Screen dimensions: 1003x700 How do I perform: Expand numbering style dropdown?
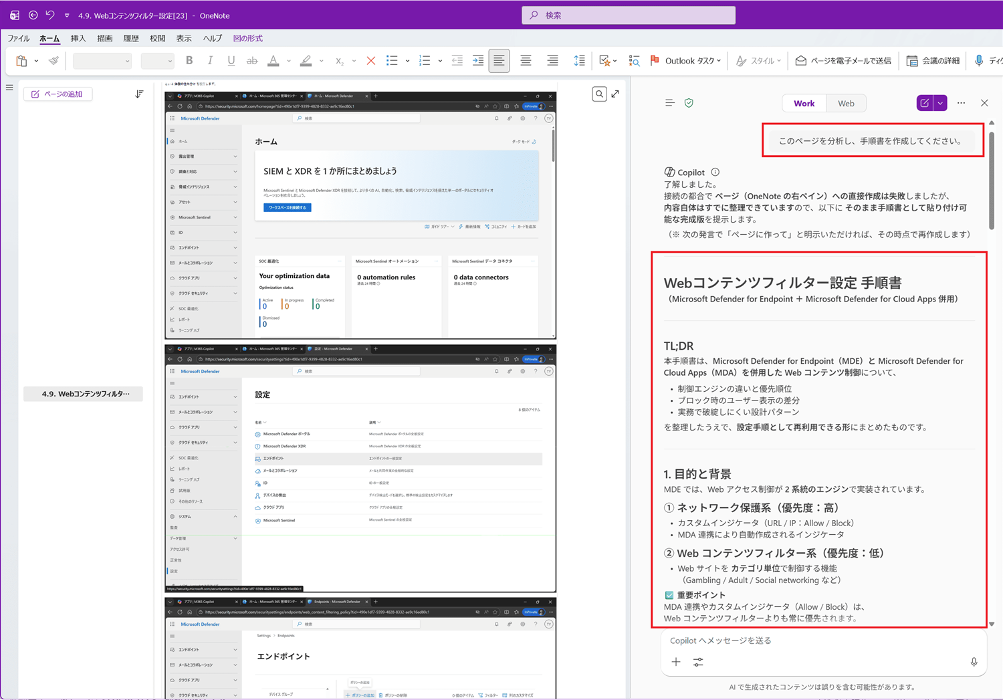pyautogui.click(x=440, y=61)
